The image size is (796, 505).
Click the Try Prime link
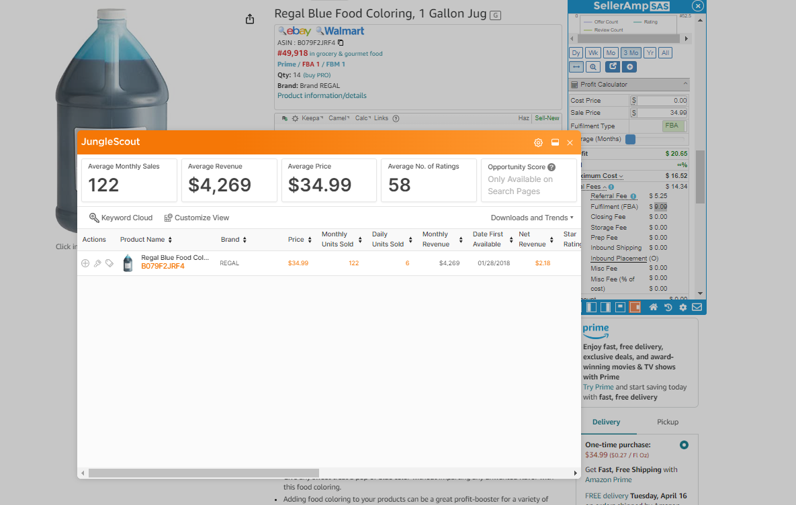coord(598,387)
